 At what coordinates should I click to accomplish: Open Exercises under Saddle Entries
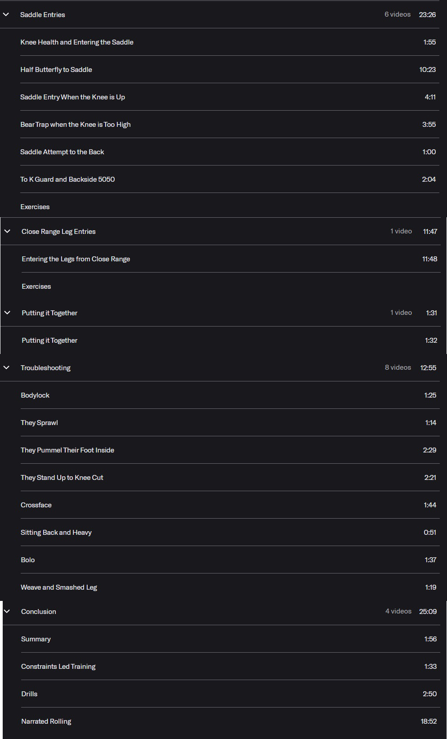point(230,206)
